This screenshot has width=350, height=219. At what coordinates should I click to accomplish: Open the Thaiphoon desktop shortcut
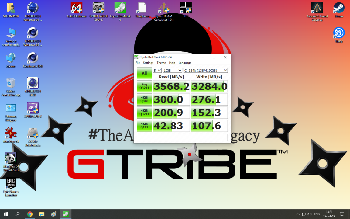click(x=142, y=10)
